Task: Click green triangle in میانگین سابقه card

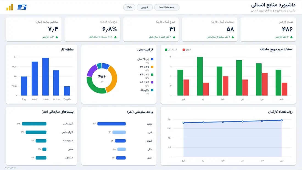Action: coord(57,37)
